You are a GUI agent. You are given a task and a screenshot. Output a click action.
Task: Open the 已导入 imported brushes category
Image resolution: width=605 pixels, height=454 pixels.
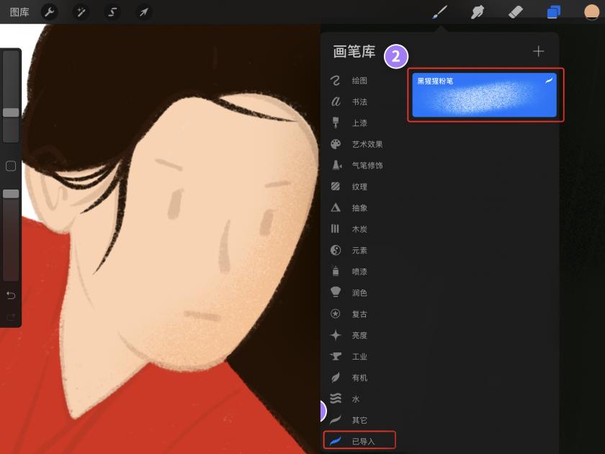(359, 440)
